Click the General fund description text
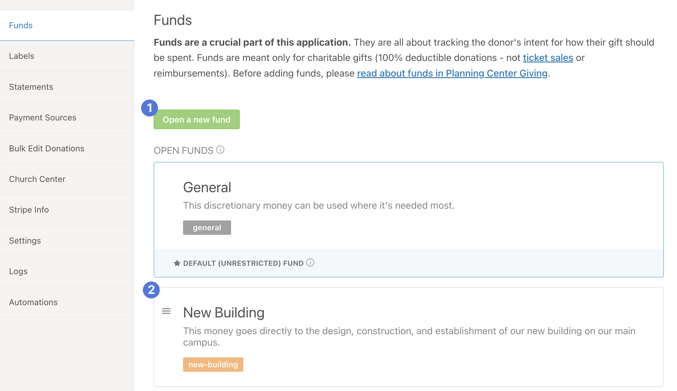 (319, 205)
